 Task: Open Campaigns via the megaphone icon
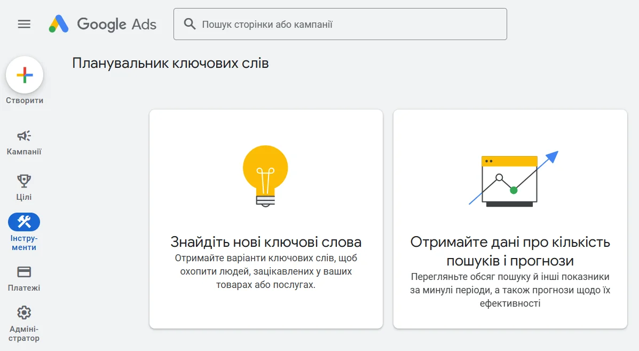[24, 136]
